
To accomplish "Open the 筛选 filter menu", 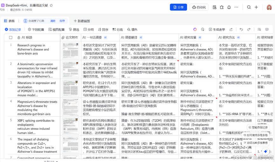I will click(x=74, y=30).
